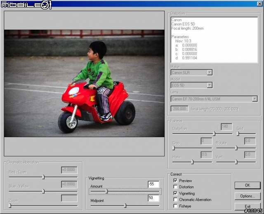Click the 'Canon EOS 5D' info line

[x=183, y=24]
